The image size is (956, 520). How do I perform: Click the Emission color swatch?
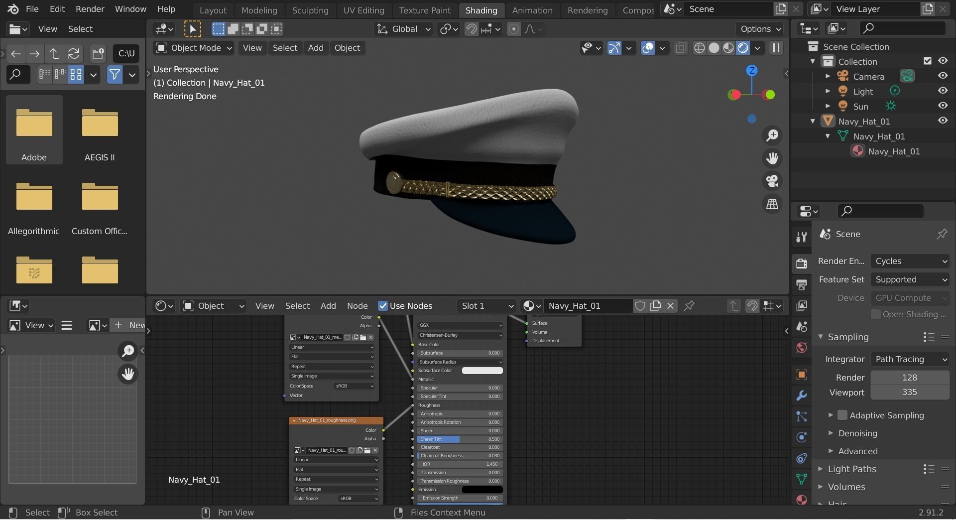click(482, 490)
